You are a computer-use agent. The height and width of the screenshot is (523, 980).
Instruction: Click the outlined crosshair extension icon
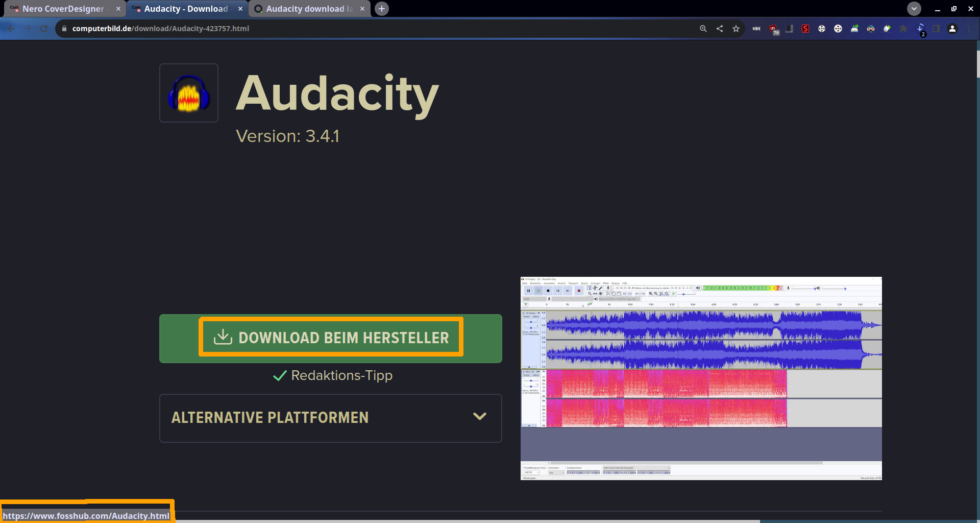[x=822, y=29]
